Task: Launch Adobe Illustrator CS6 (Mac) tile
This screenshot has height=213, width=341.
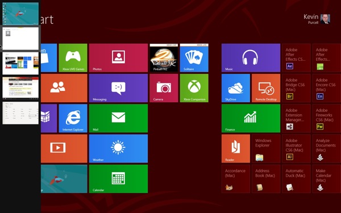Action: (x=296, y=148)
